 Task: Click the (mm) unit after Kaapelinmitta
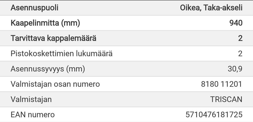tap(70, 23)
